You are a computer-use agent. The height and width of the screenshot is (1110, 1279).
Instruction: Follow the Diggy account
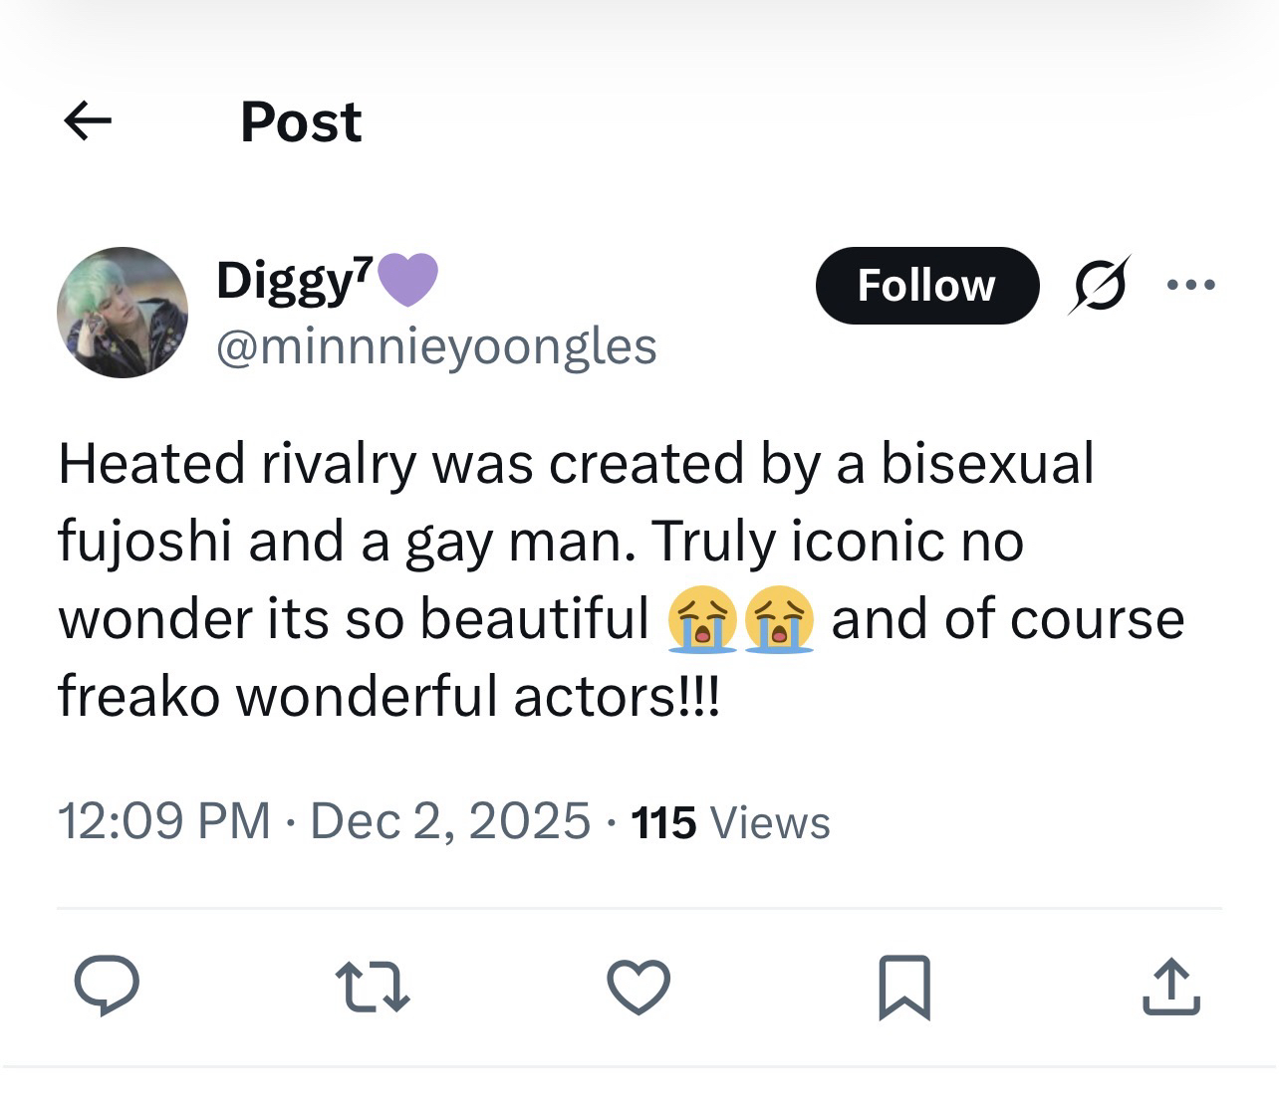coord(926,286)
